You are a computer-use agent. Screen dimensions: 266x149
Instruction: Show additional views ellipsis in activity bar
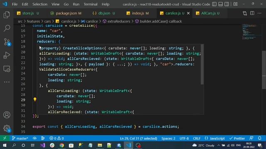[x=7, y=82]
